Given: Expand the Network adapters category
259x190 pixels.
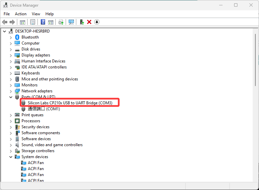Looking at the screenshot, I should point(11,91).
